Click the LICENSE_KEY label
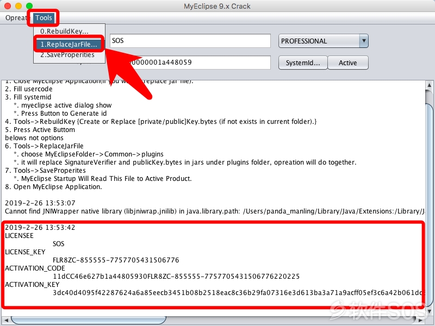This screenshot has width=435, height=326. (25, 252)
